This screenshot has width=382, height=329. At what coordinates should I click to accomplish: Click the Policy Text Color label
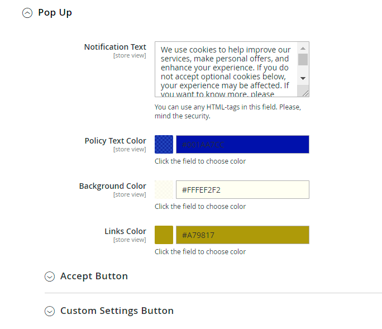pos(115,141)
